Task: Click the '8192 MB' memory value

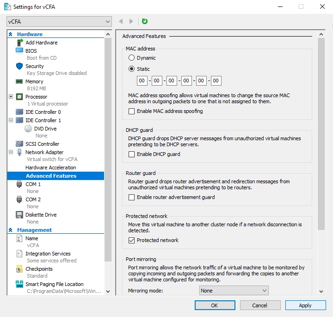Action: [x=37, y=88]
